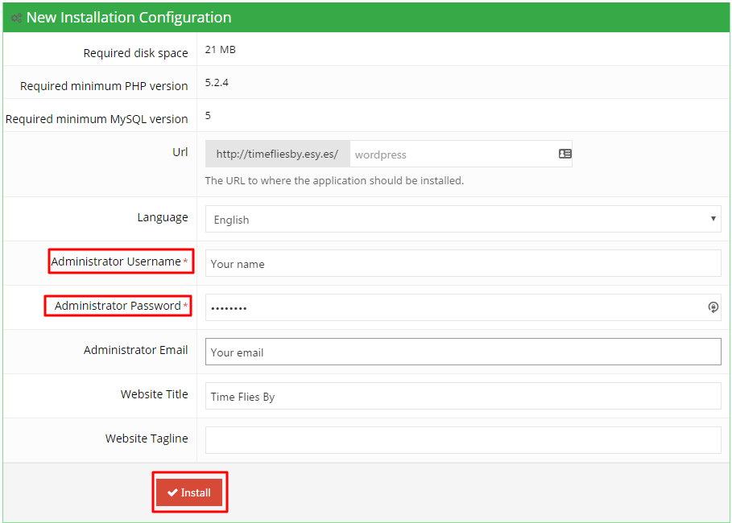Click the 'Administrator Username' label

[116, 261]
